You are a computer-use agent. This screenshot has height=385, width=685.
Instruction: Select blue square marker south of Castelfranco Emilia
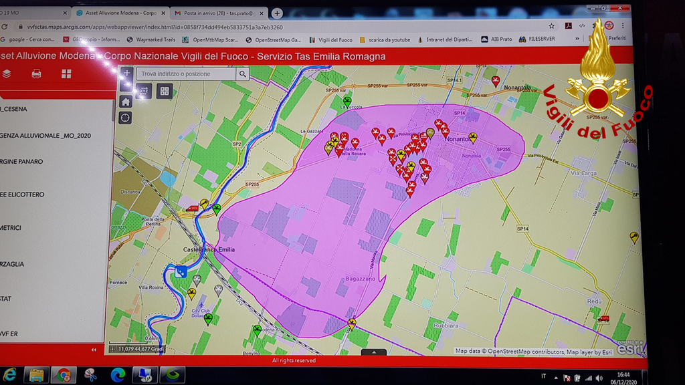click(x=181, y=272)
